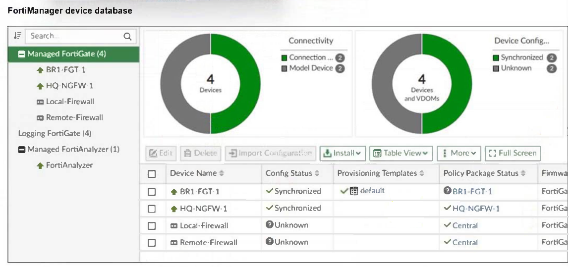Screen dimensions: 572x268
Task: Collapse the Managed FortiGate tree group
Action: (22, 54)
